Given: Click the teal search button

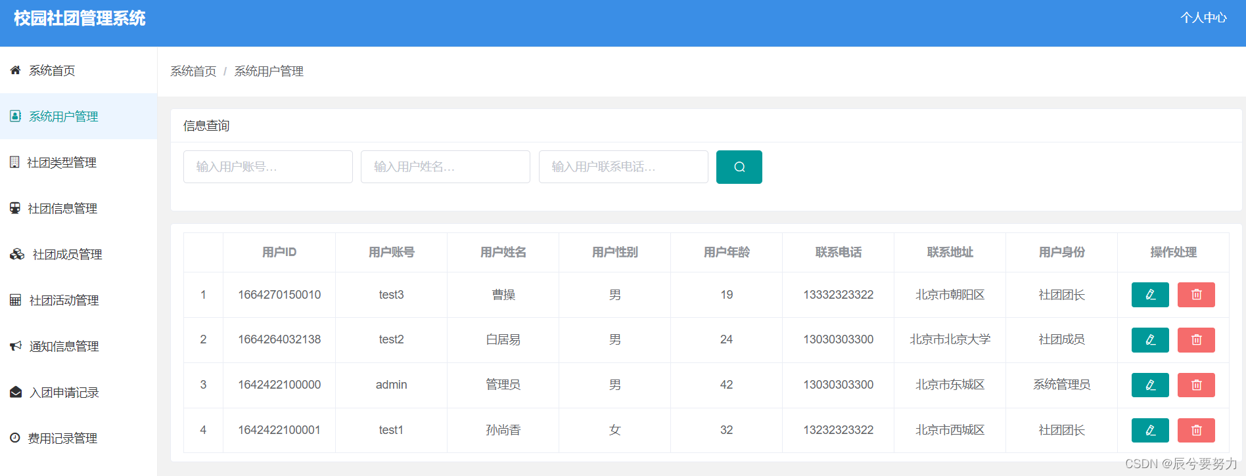Looking at the screenshot, I should [739, 167].
